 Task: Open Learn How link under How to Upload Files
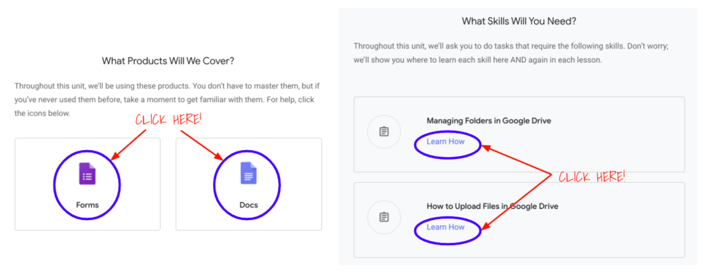(x=446, y=227)
